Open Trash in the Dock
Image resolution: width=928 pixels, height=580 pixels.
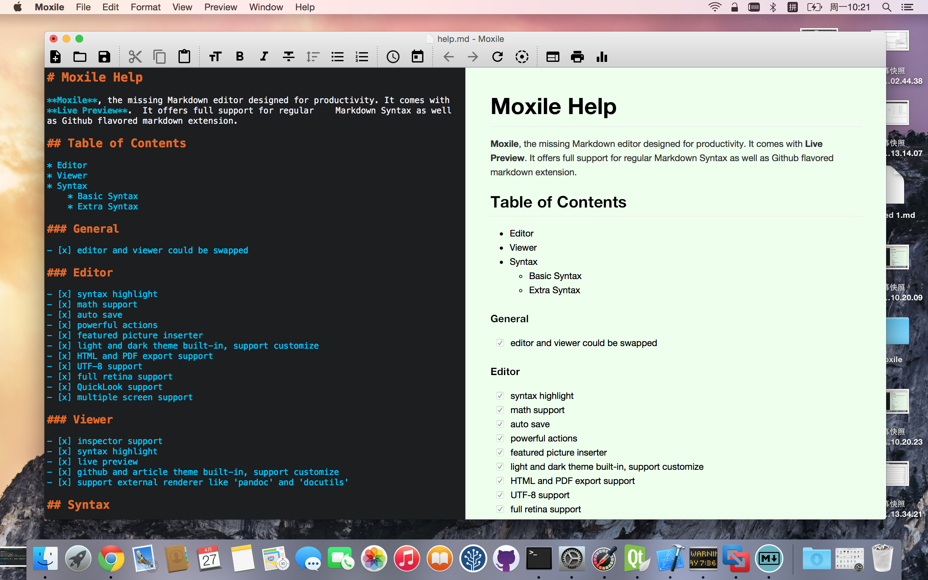[882, 558]
